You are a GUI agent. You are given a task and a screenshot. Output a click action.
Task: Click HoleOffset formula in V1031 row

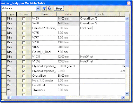[100, 57]
